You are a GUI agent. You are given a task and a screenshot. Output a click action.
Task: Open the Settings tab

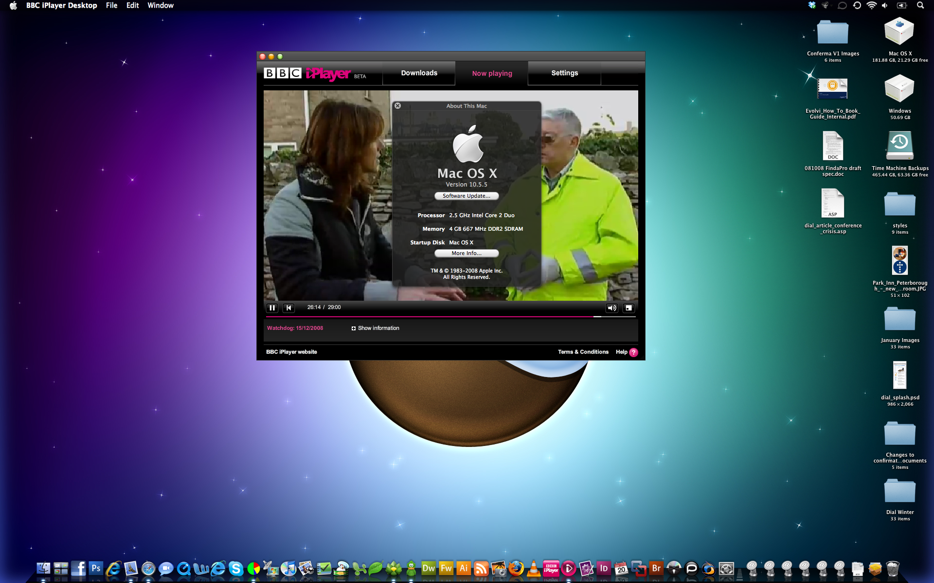(x=564, y=73)
